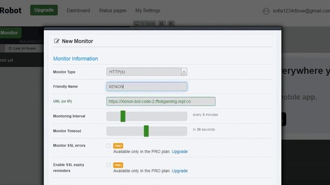Click the PRO badge beside Monitor SSL errors
The height and width of the screenshot is (185, 330).
click(118, 146)
